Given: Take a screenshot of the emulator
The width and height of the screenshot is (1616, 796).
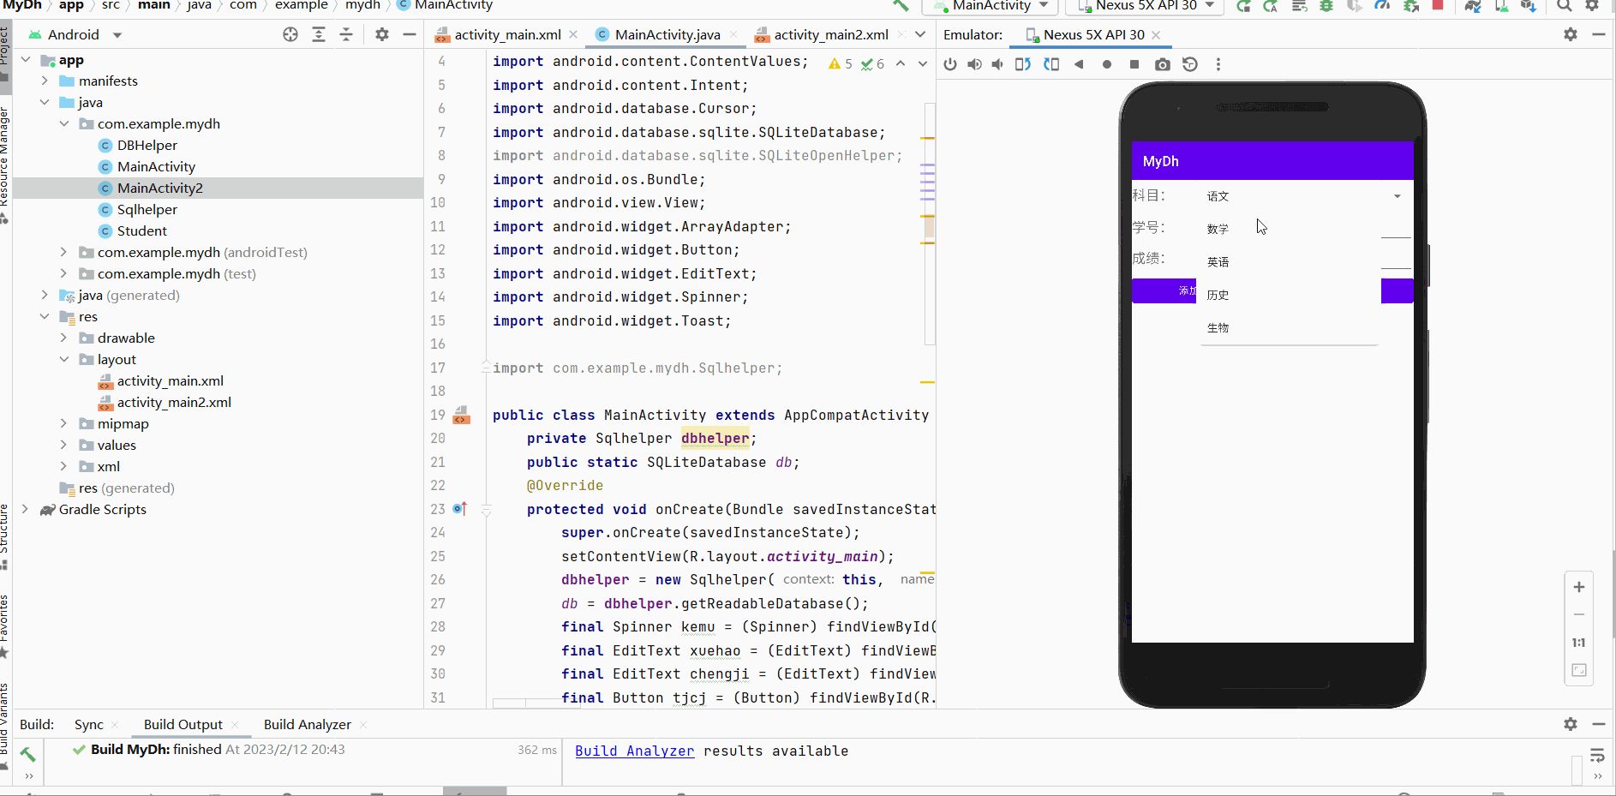Looking at the screenshot, I should [1162, 64].
